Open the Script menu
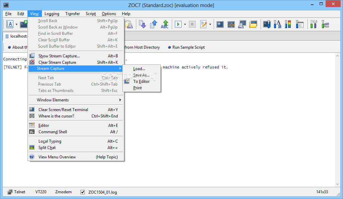 point(91,13)
